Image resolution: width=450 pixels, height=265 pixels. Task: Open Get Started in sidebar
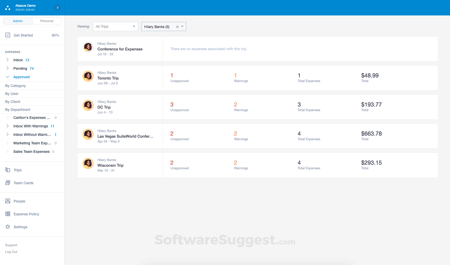click(23, 35)
